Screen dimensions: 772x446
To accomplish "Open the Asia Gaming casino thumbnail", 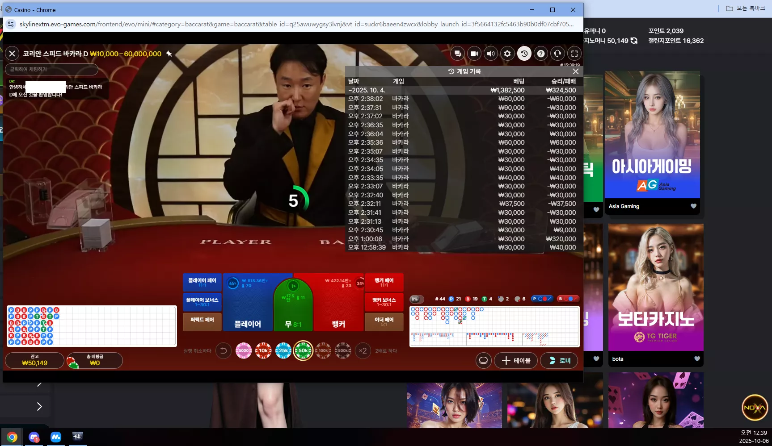I will pyautogui.click(x=652, y=135).
